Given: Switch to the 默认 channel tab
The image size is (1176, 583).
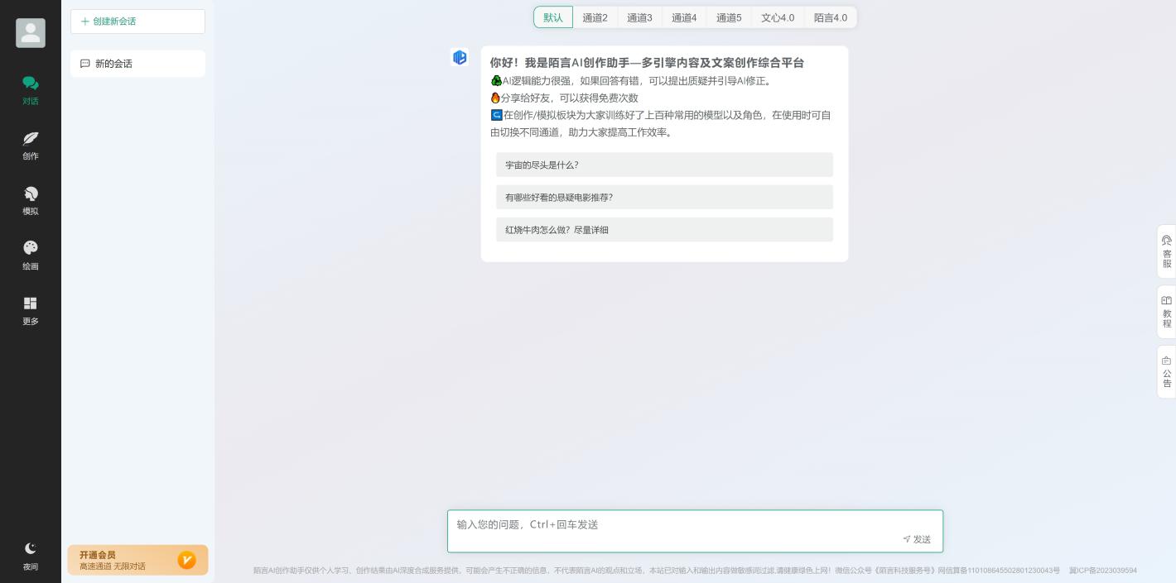Looking at the screenshot, I should (x=553, y=17).
